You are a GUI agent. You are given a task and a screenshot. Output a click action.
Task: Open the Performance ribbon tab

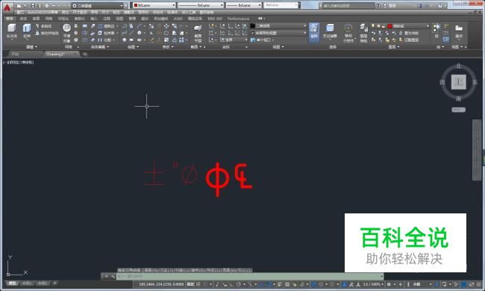coord(238,19)
